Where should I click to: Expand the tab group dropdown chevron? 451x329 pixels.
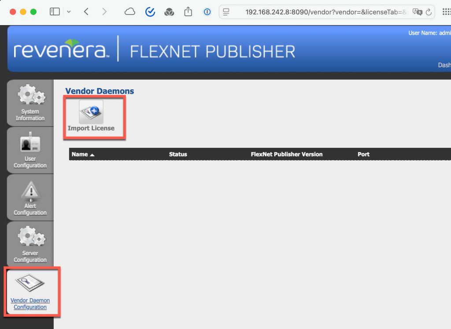coord(69,12)
